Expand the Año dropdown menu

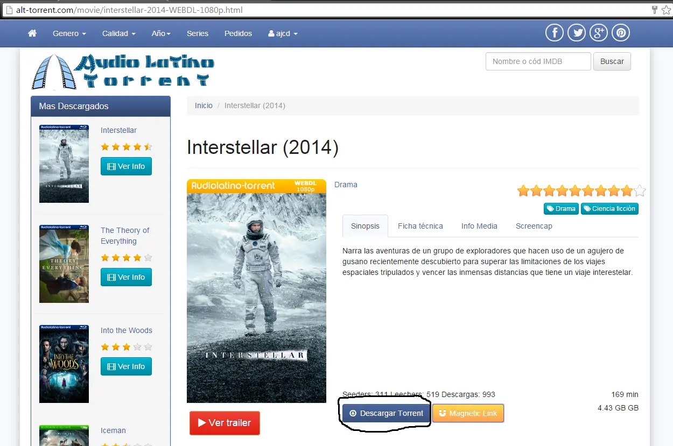tap(161, 33)
